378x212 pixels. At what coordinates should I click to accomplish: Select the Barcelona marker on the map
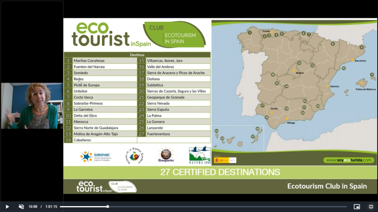pos(353,60)
